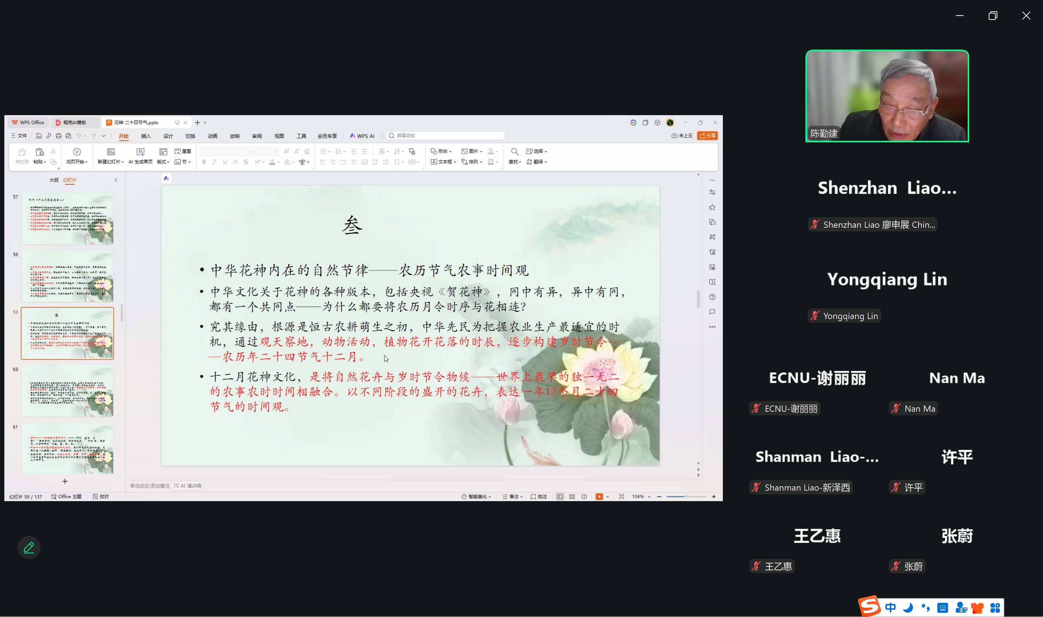Switch to reading view in status bar
Image resolution: width=1043 pixels, height=617 pixels.
(x=584, y=496)
